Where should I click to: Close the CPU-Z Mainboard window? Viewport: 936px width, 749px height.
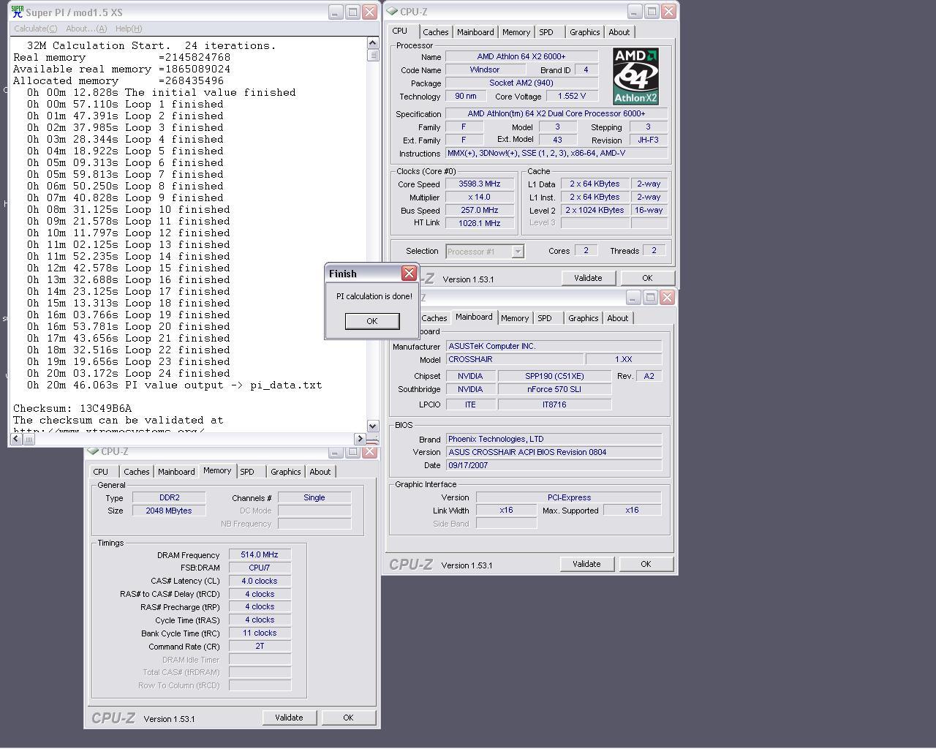666,297
